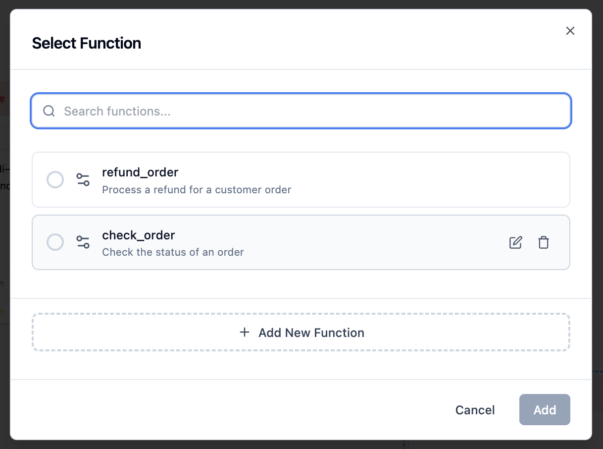The height and width of the screenshot is (449, 603).
Task: Select the refund_order radio button
Action: pyautogui.click(x=55, y=179)
